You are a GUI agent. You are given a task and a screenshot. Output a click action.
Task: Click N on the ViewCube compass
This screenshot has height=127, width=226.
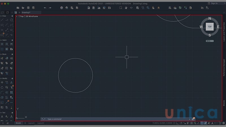pos(210,18)
